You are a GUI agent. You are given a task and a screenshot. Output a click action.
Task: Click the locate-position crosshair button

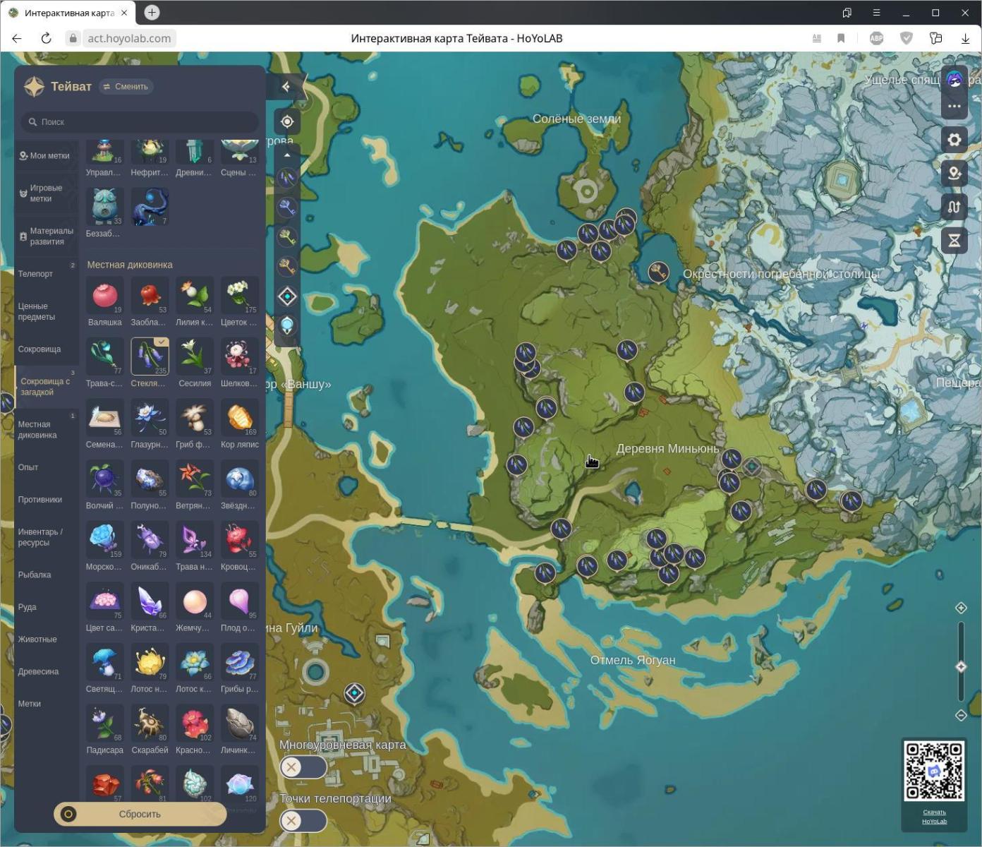point(287,121)
